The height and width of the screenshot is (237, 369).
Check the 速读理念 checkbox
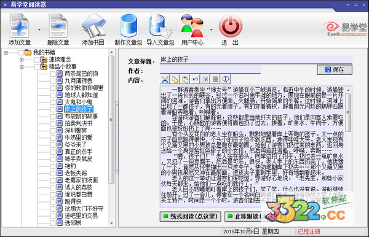(x=37, y=60)
